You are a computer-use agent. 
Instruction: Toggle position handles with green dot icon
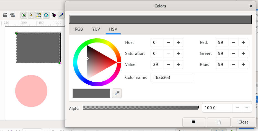tap(24, 15)
